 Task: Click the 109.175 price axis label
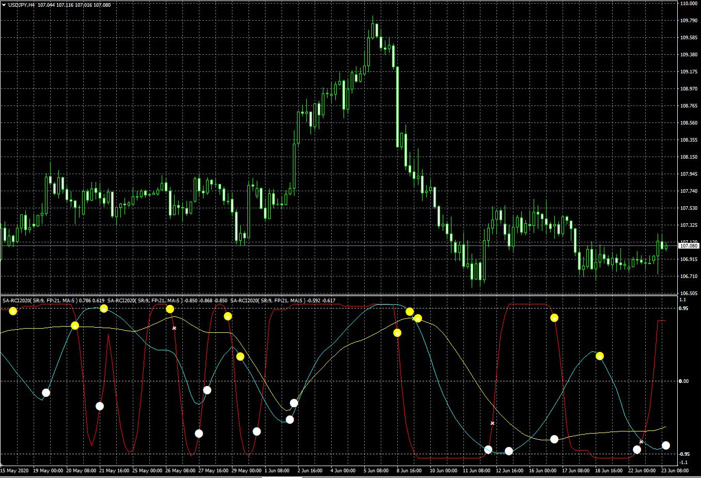(689, 72)
